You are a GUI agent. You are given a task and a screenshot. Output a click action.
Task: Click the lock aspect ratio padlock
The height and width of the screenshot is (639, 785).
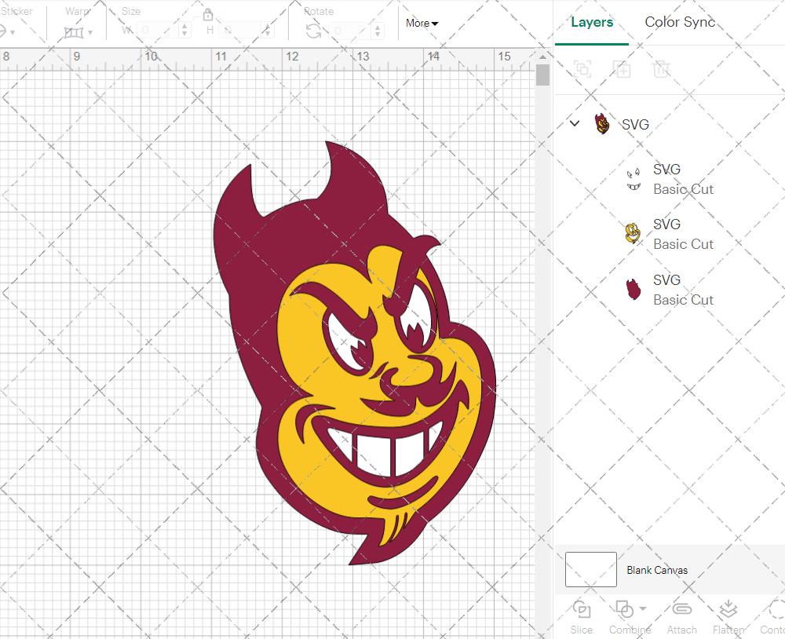[x=208, y=14]
